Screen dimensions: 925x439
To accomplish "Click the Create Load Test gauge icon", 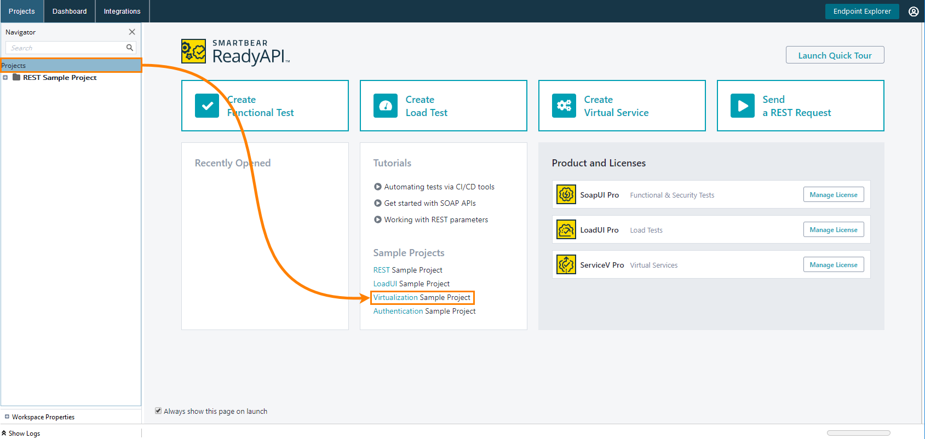I will [386, 106].
